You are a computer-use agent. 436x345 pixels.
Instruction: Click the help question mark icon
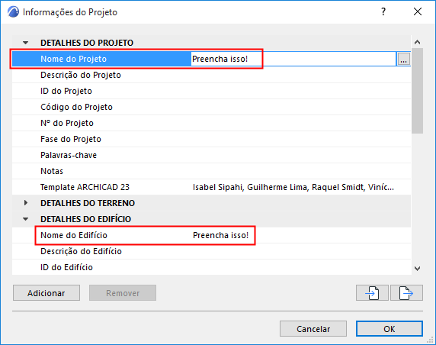pos(383,11)
